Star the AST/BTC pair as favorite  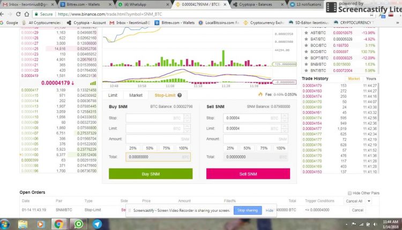tap(306, 33)
